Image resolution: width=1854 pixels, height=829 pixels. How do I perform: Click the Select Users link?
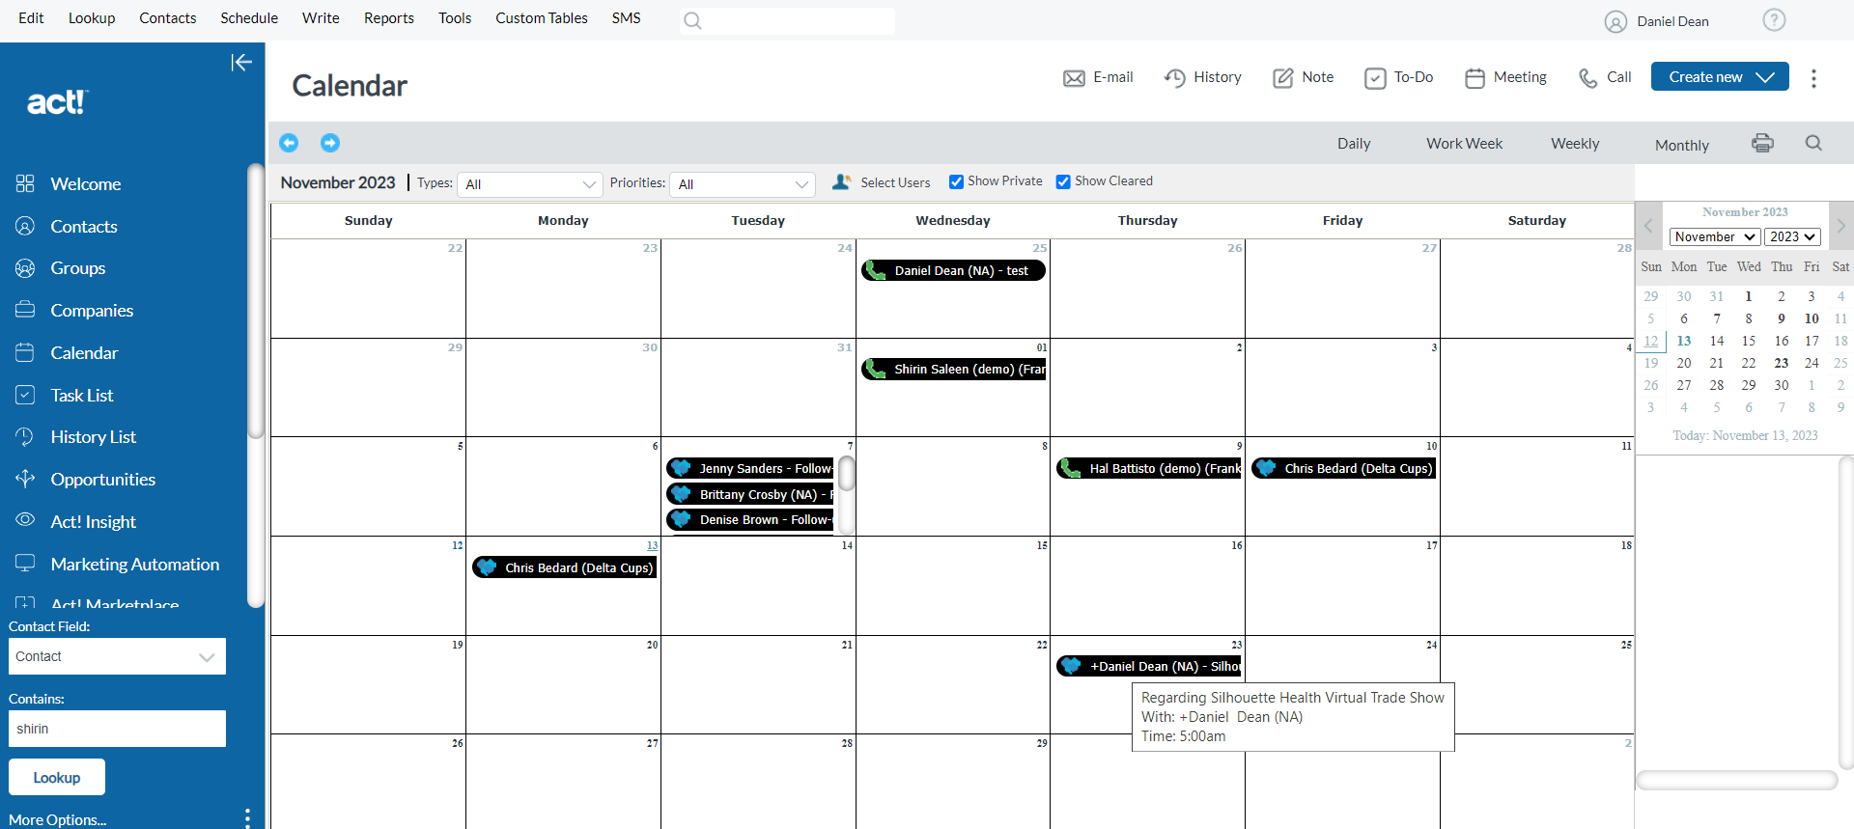tap(895, 182)
